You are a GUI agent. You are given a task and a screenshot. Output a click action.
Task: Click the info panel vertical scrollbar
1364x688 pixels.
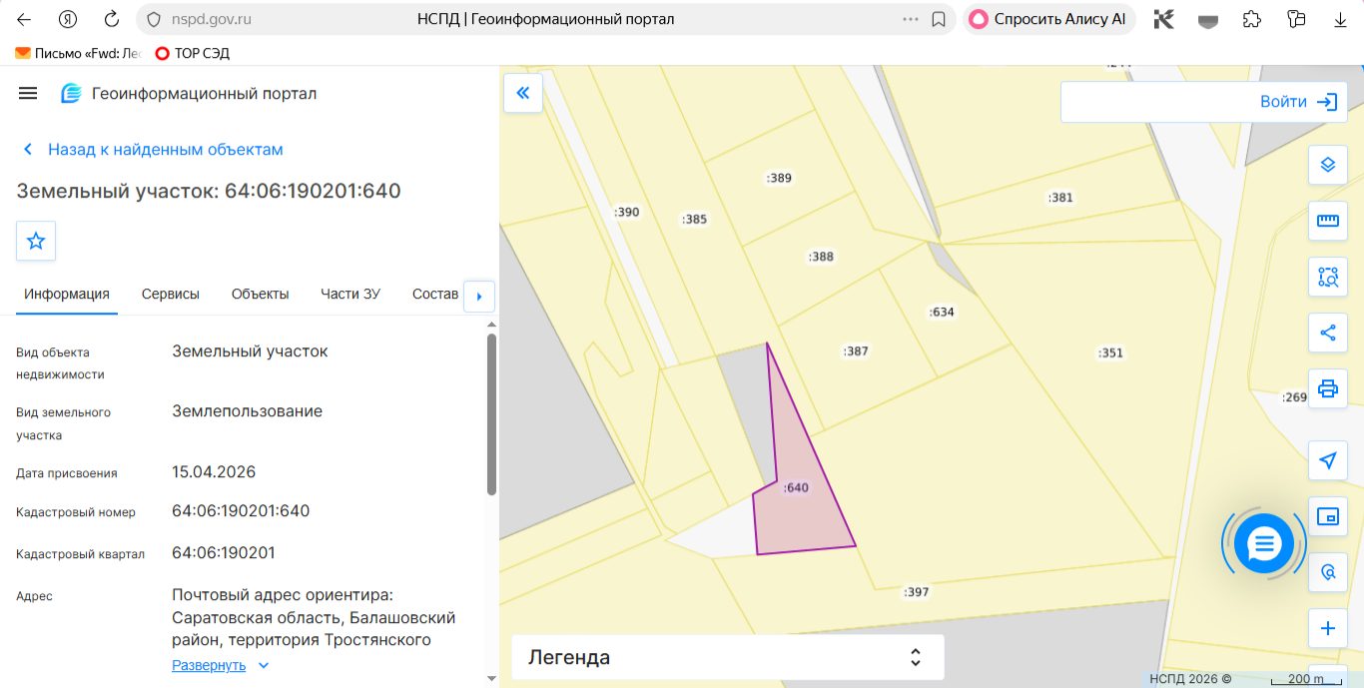(491, 414)
